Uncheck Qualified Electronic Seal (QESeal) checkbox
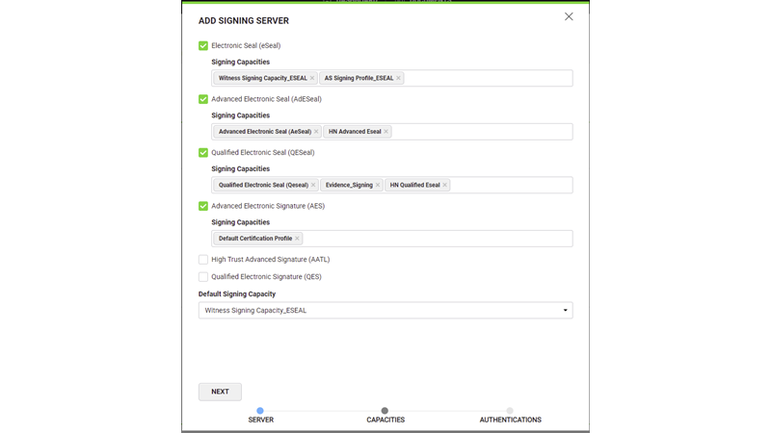 pyautogui.click(x=203, y=153)
